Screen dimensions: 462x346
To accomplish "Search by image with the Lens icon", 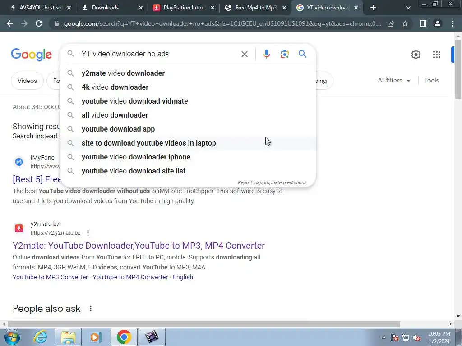I will (x=284, y=54).
